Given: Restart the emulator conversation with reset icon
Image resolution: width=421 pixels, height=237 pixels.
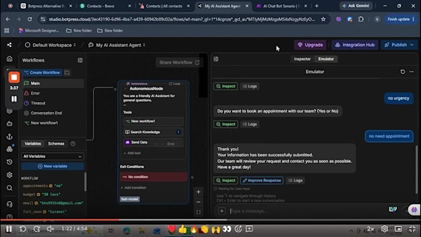Looking at the screenshot, I should pos(402,72).
